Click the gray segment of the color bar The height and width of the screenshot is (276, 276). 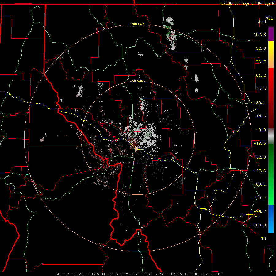tap(271, 136)
